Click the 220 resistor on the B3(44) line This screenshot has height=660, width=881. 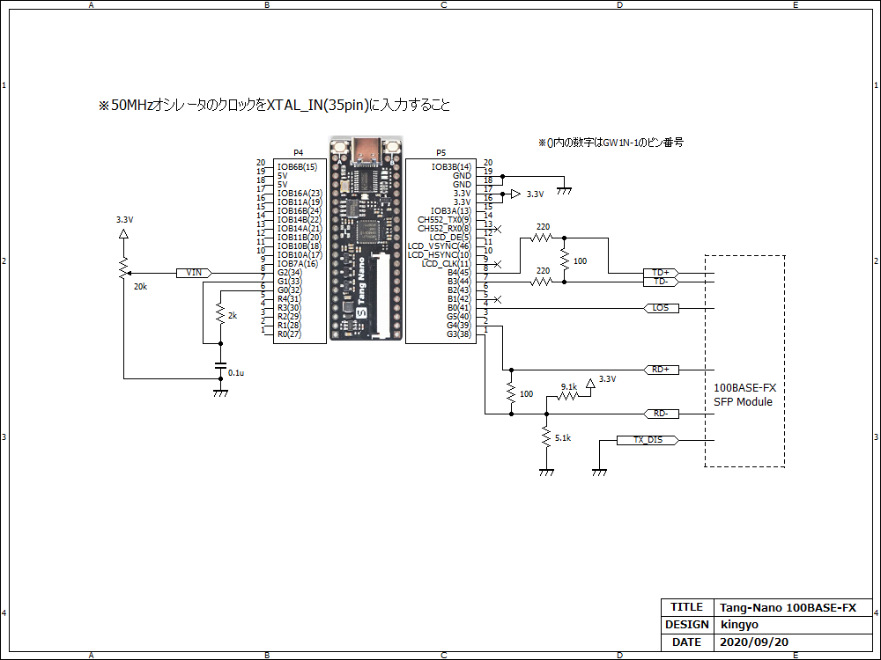tap(542, 282)
